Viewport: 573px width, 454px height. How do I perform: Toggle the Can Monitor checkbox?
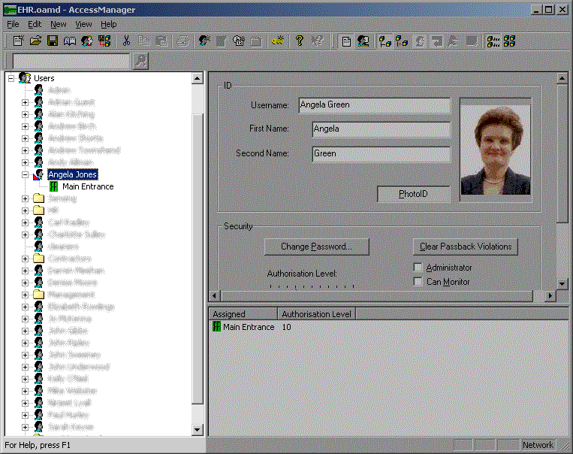(x=418, y=282)
